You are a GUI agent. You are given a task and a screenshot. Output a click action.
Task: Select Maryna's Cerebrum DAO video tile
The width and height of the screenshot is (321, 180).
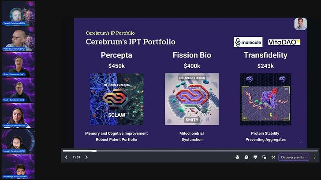pos(18,115)
